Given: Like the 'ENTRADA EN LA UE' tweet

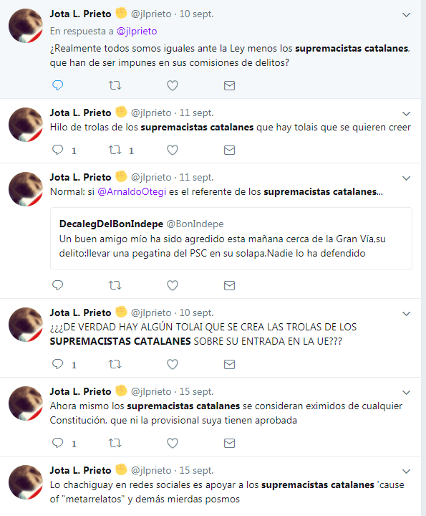Looking at the screenshot, I should [173, 364].
